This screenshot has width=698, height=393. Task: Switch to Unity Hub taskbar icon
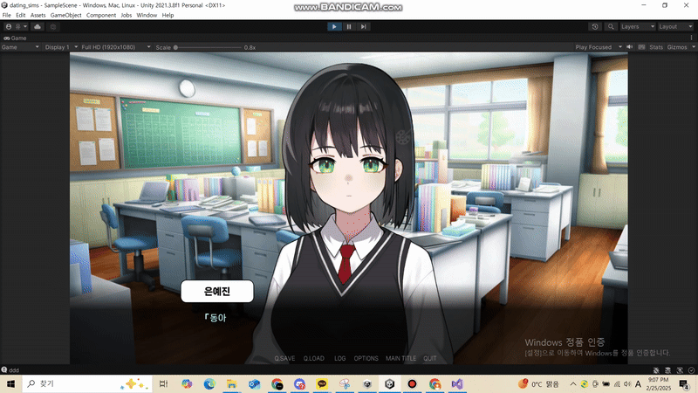367,383
